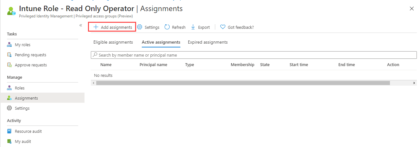Close the Assignments blade
This screenshot has width=420, height=147.
tap(412, 9)
